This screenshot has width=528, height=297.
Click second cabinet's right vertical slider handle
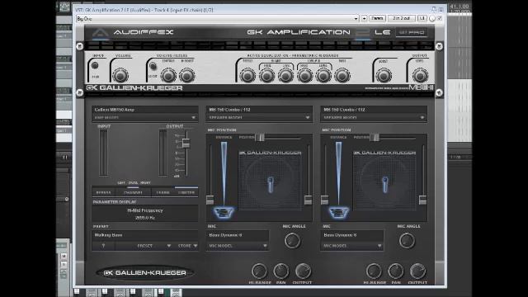tap(422, 200)
